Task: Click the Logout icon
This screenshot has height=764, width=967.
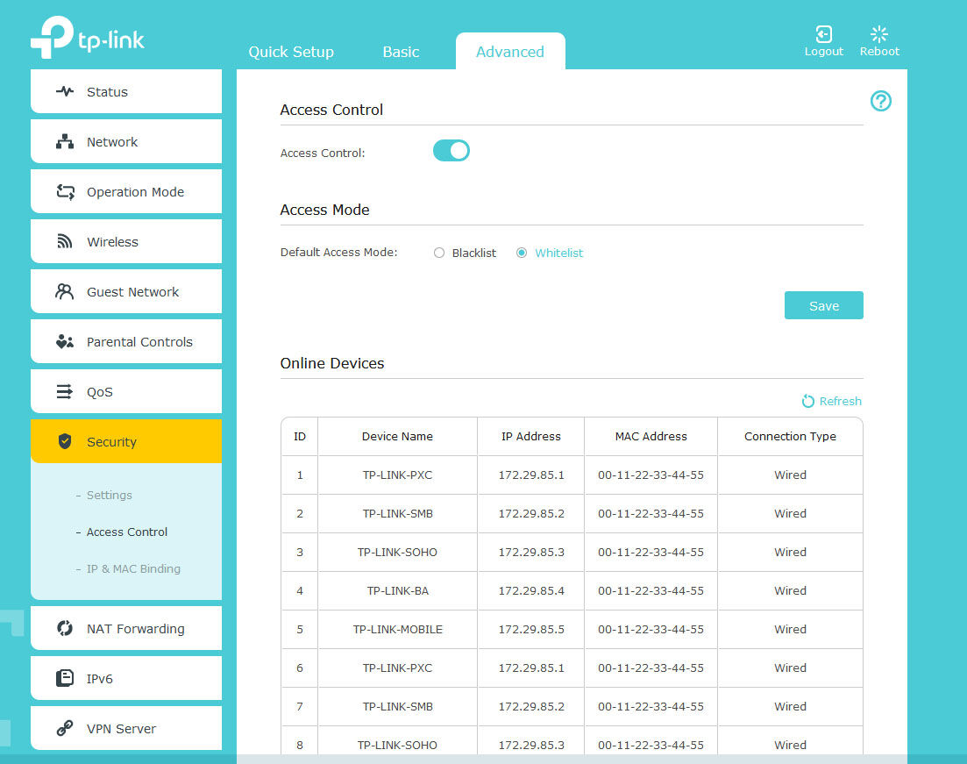Action: pos(823,33)
